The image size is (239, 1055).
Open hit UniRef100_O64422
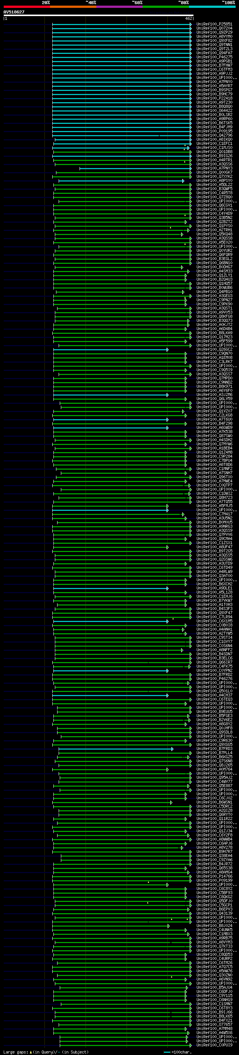[x=214, y=110]
